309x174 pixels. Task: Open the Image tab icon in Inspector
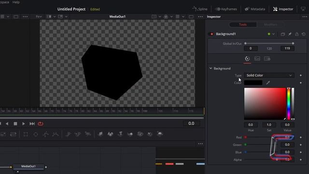(x=257, y=59)
